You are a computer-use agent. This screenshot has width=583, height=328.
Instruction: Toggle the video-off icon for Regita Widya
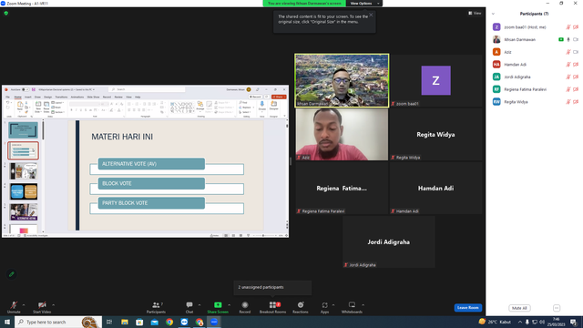pyautogui.click(x=576, y=102)
